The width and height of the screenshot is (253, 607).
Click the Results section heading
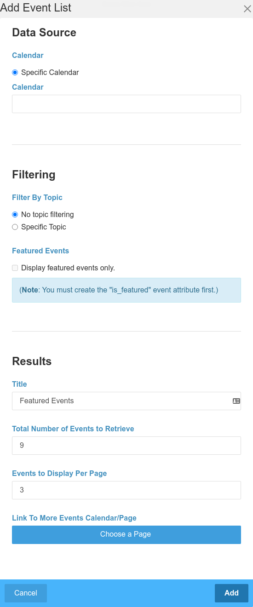(32, 361)
